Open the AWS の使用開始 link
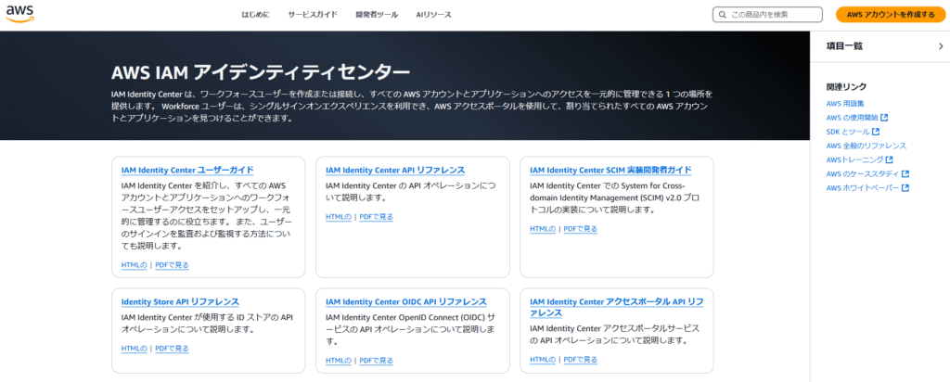 [853, 118]
